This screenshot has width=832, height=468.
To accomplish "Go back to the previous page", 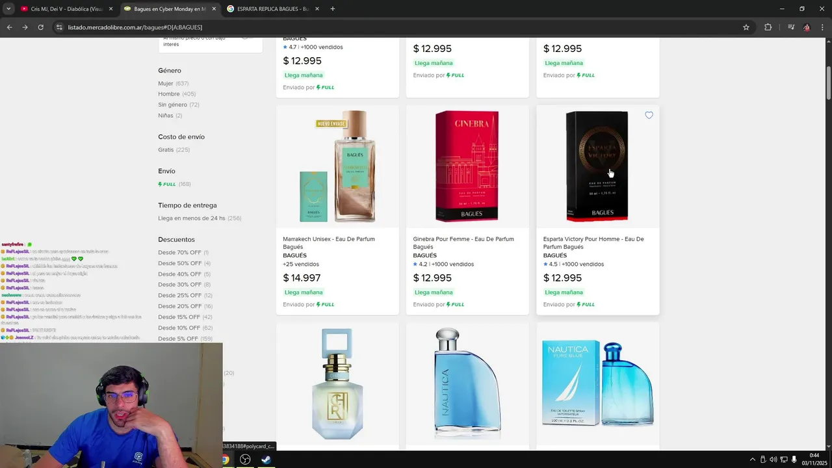I will point(9,27).
